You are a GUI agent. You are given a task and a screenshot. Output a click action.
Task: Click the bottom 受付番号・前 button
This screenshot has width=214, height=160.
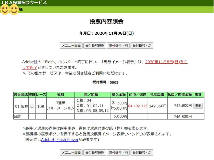tap(118, 153)
